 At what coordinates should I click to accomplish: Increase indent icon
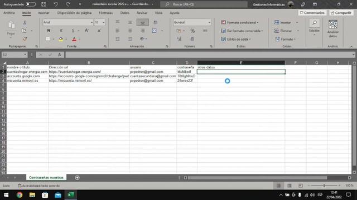130,39
